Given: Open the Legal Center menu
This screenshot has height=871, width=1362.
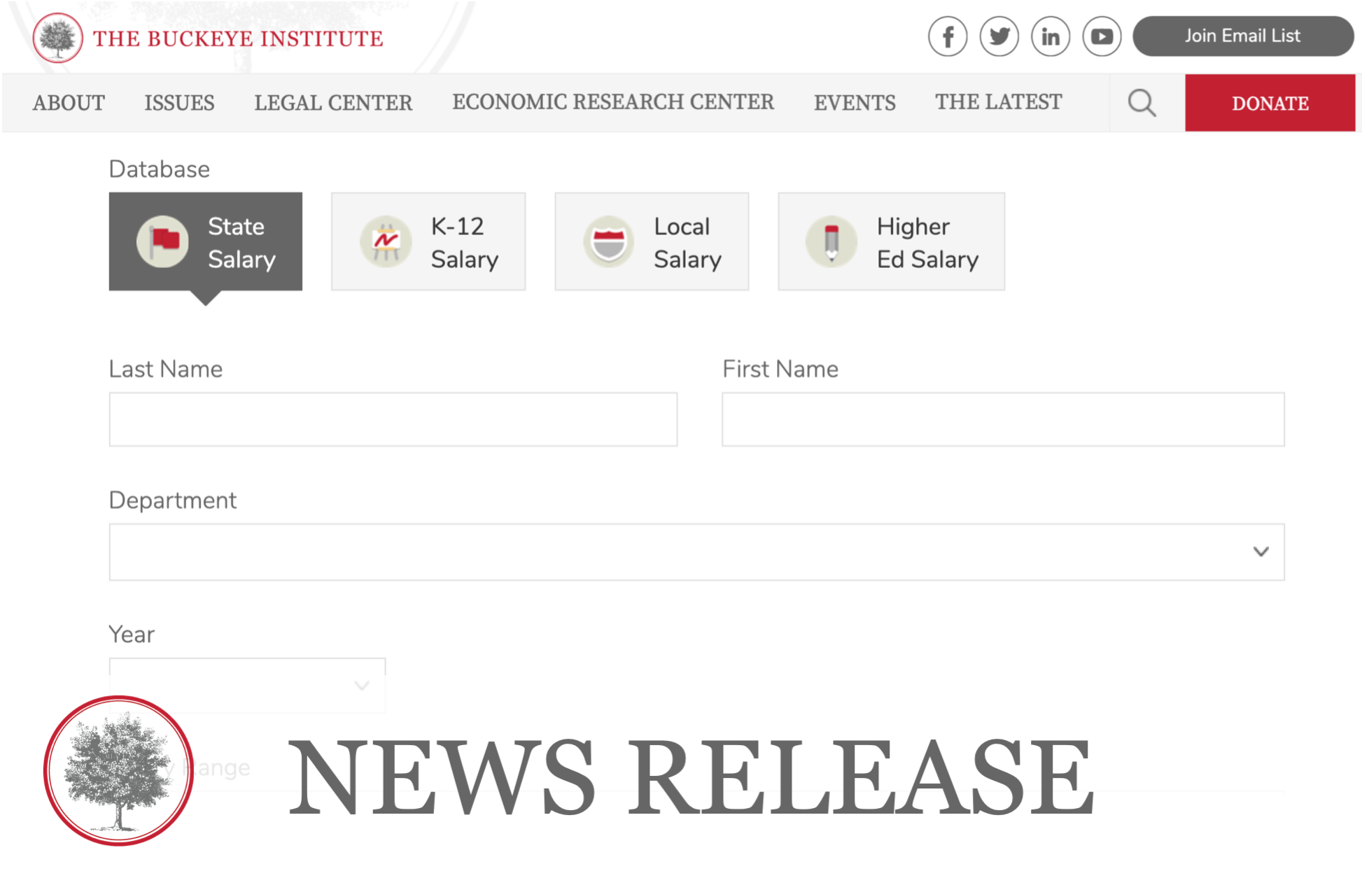Looking at the screenshot, I should click(x=333, y=103).
